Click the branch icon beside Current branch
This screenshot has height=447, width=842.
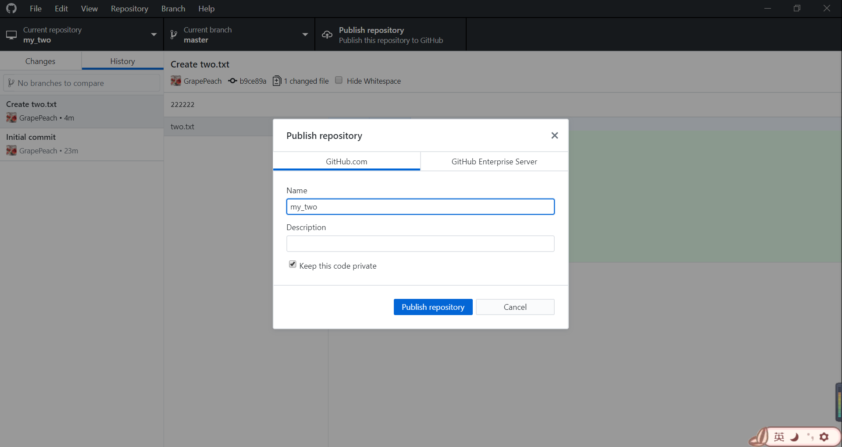(174, 35)
